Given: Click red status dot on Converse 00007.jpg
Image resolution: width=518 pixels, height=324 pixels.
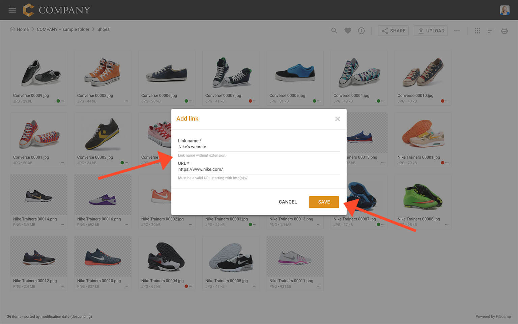Looking at the screenshot, I should pyautogui.click(x=250, y=101).
